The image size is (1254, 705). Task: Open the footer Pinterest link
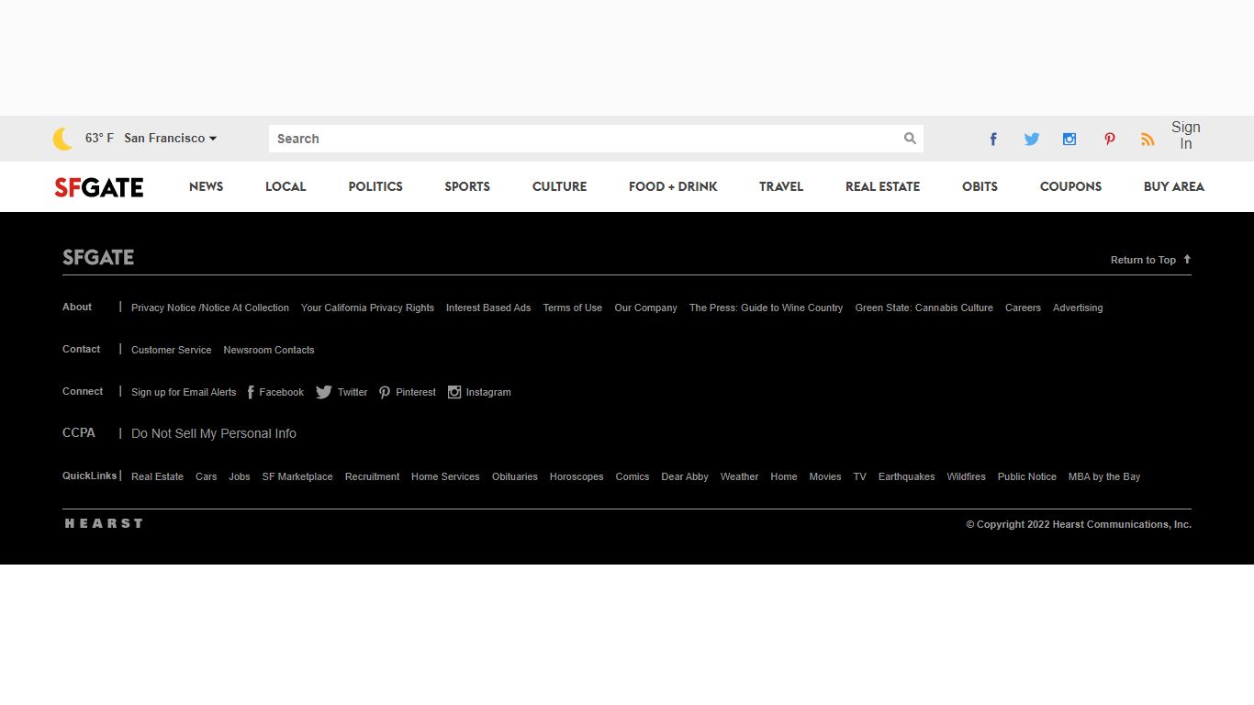pos(408,392)
